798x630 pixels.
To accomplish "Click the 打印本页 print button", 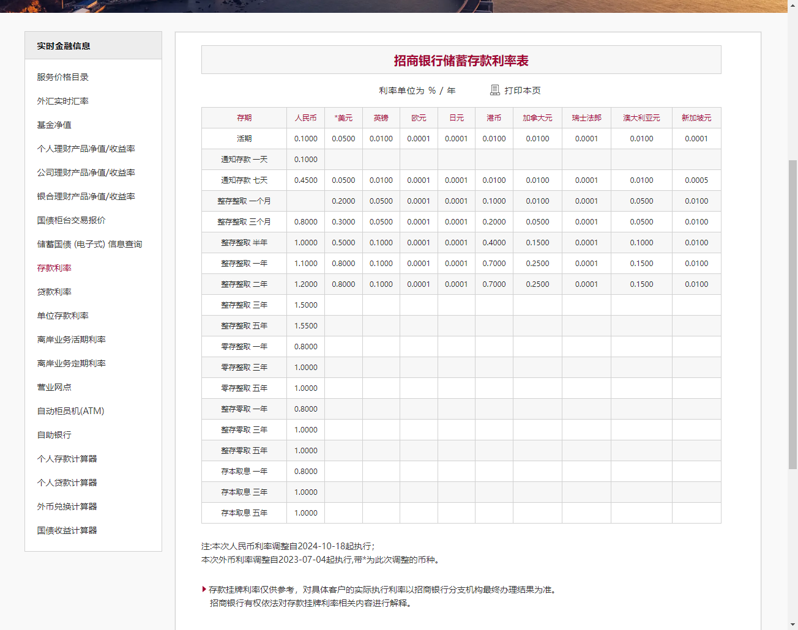I will tap(522, 91).
